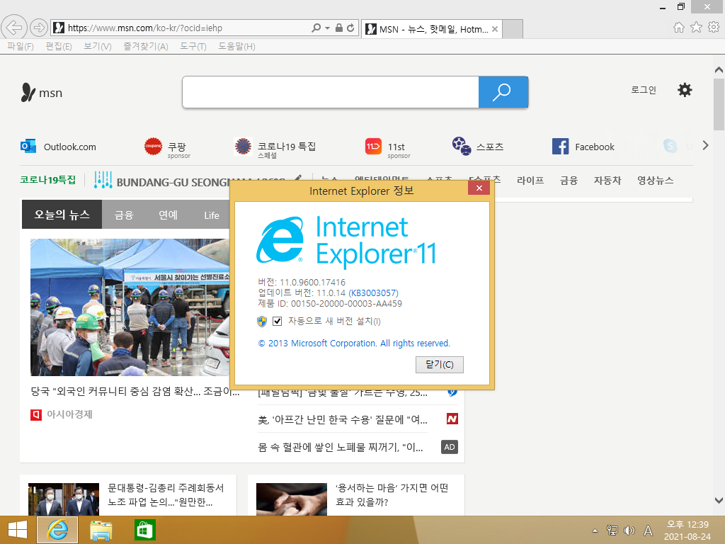Toggle 자동으로 새 버전 설치 checkbox
725x544 pixels.
277,321
